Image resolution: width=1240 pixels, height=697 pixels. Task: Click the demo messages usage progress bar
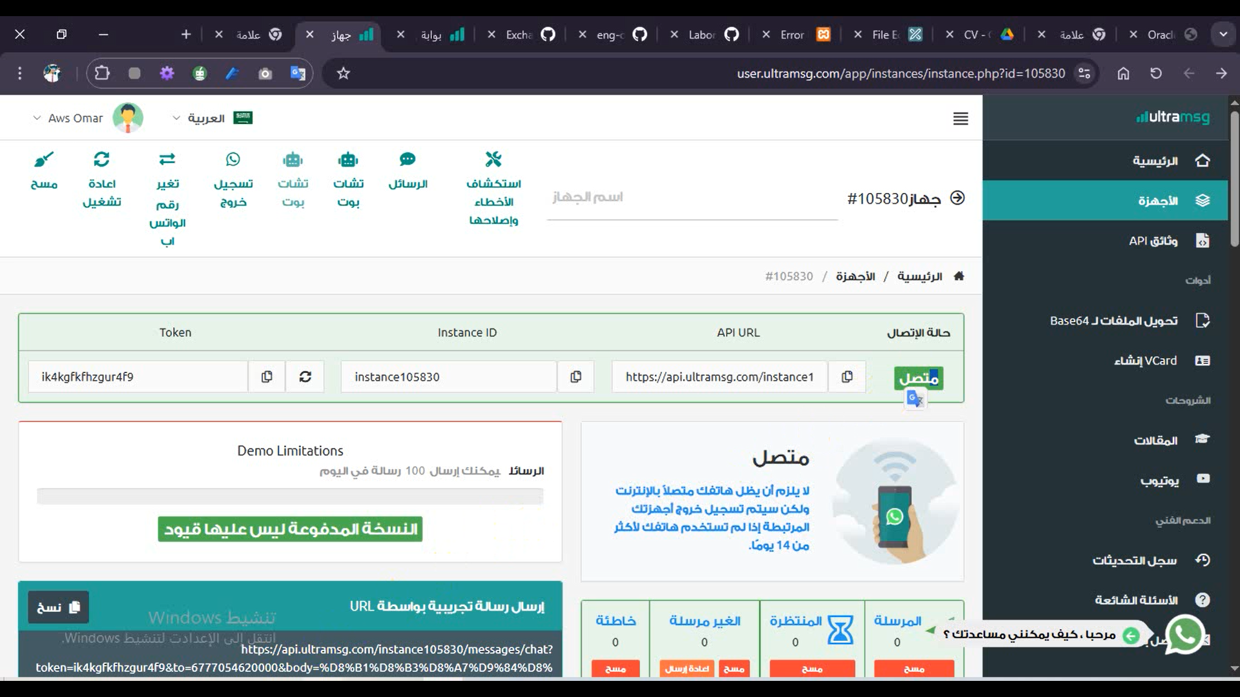[290, 496]
